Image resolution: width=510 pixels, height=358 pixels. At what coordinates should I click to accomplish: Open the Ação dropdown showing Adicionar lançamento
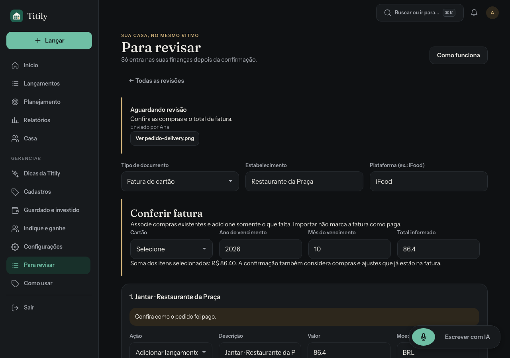click(x=171, y=350)
